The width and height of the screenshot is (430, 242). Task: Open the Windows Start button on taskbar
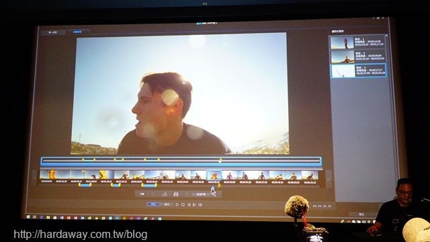pyautogui.click(x=28, y=217)
